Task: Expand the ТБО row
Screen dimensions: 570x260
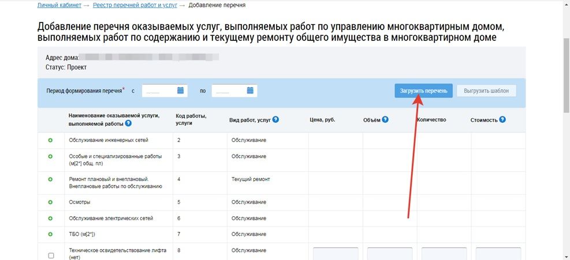Action: click(x=50, y=234)
